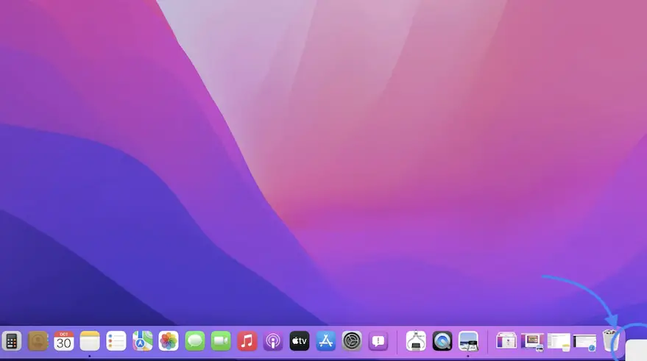The height and width of the screenshot is (361, 647).
Task: Start FaceTime from the Dock
Action: coord(221,341)
